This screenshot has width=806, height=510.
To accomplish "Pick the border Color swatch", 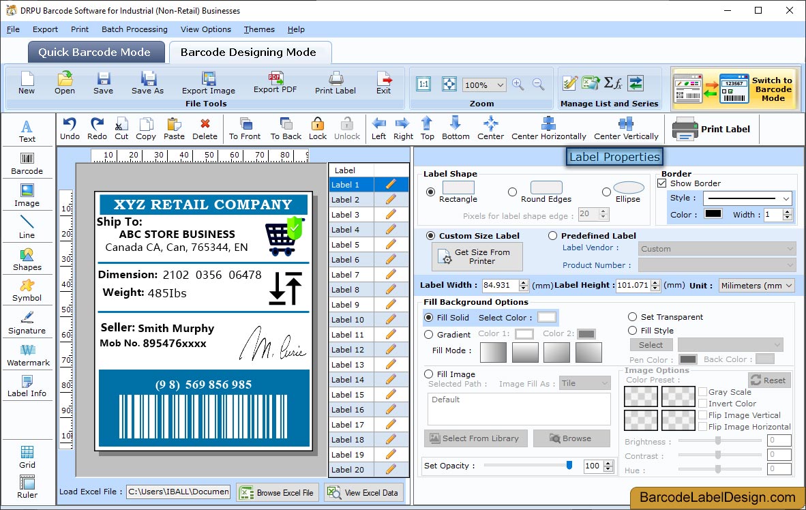I will [713, 214].
